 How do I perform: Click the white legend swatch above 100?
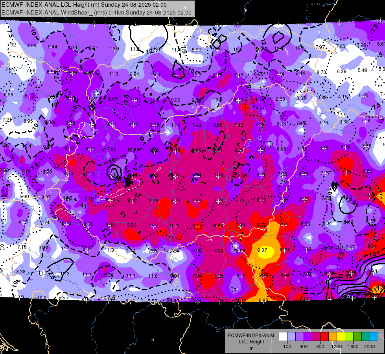click(x=283, y=337)
